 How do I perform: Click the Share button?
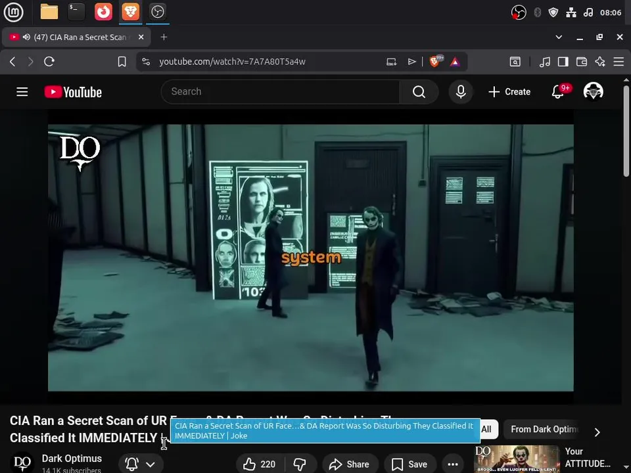(349, 464)
